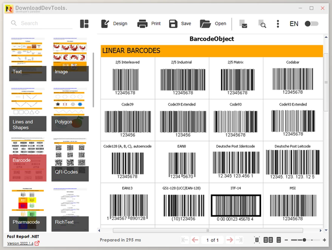This screenshot has height=250, width=332.
Task: Open the Version 2022.1.6 link
Action: pos(20,243)
